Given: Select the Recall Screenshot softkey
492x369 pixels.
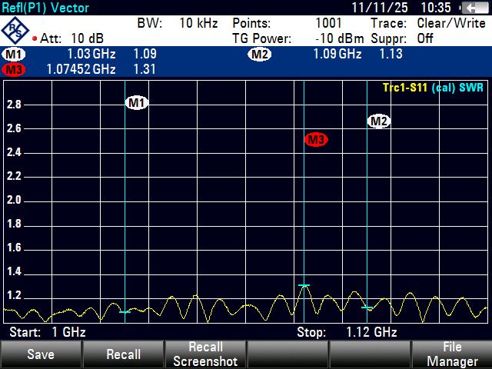Looking at the screenshot, I should tap(205, 354).
